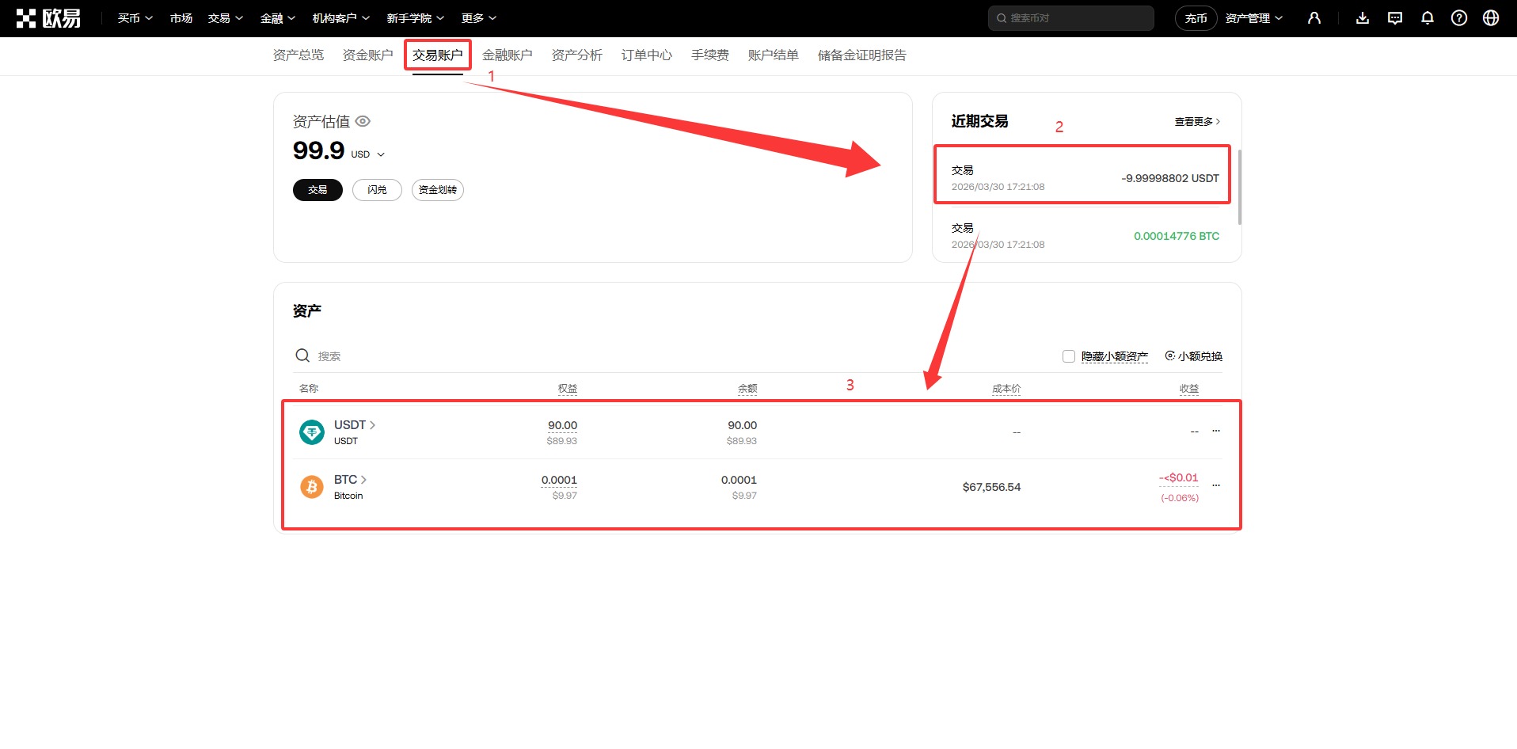Switch to 金融账户 tab
1517x749 pixels.
point(508,55)
